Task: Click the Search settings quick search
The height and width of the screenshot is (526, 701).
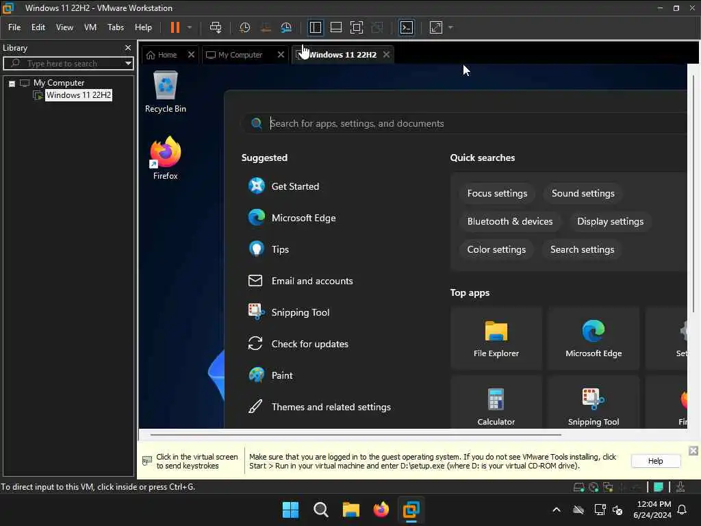Action: point(582,249)
